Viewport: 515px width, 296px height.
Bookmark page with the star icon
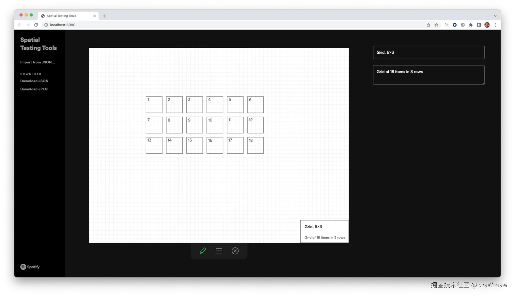point(436,25)
